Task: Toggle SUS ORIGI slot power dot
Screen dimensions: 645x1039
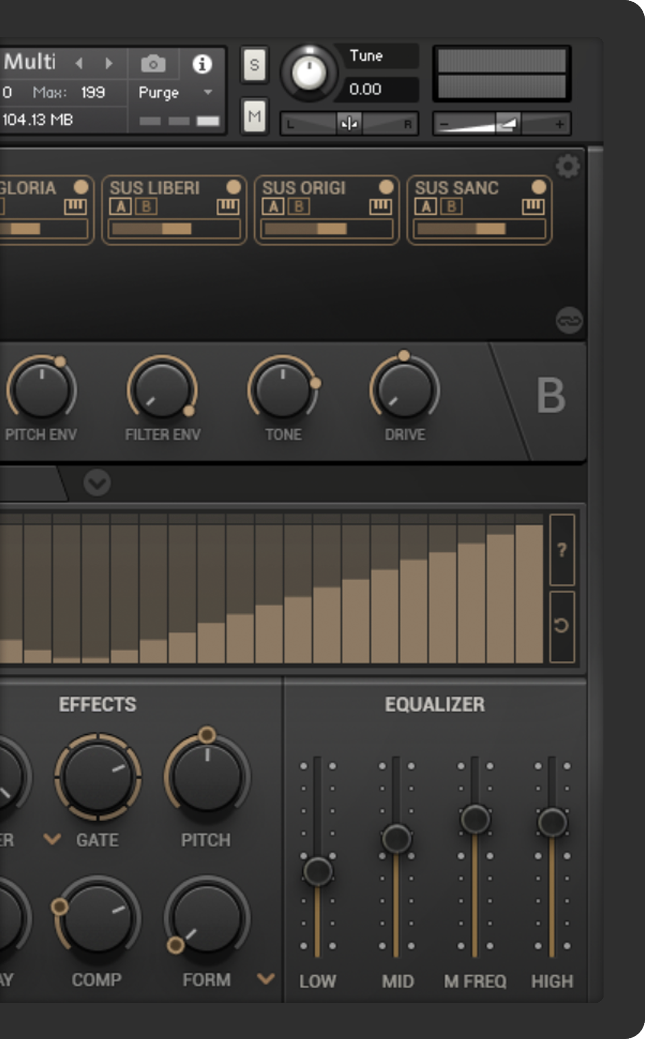Action: pos(386,187)
